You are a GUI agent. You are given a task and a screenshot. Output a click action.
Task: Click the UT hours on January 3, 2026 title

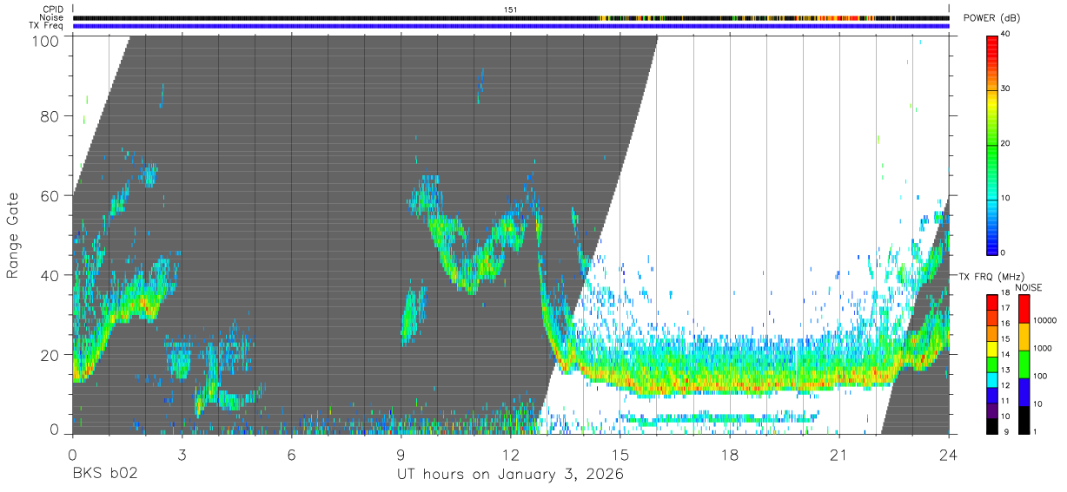(x=510, y=475)
